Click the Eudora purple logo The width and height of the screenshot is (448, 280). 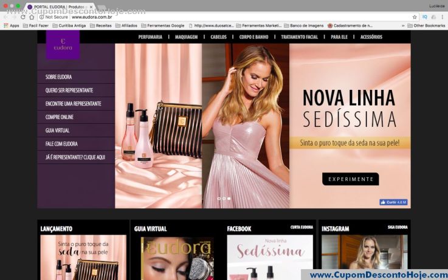[63, 45]
